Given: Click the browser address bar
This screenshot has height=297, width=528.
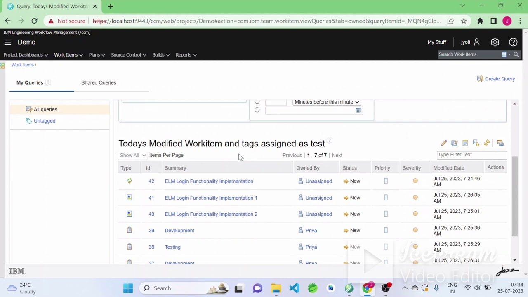Looking at the screenshot, I should (266, 21).
